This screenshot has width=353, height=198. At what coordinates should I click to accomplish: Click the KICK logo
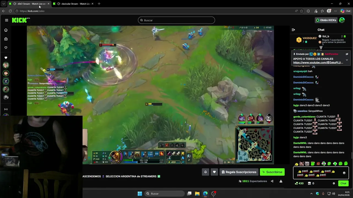21,20
